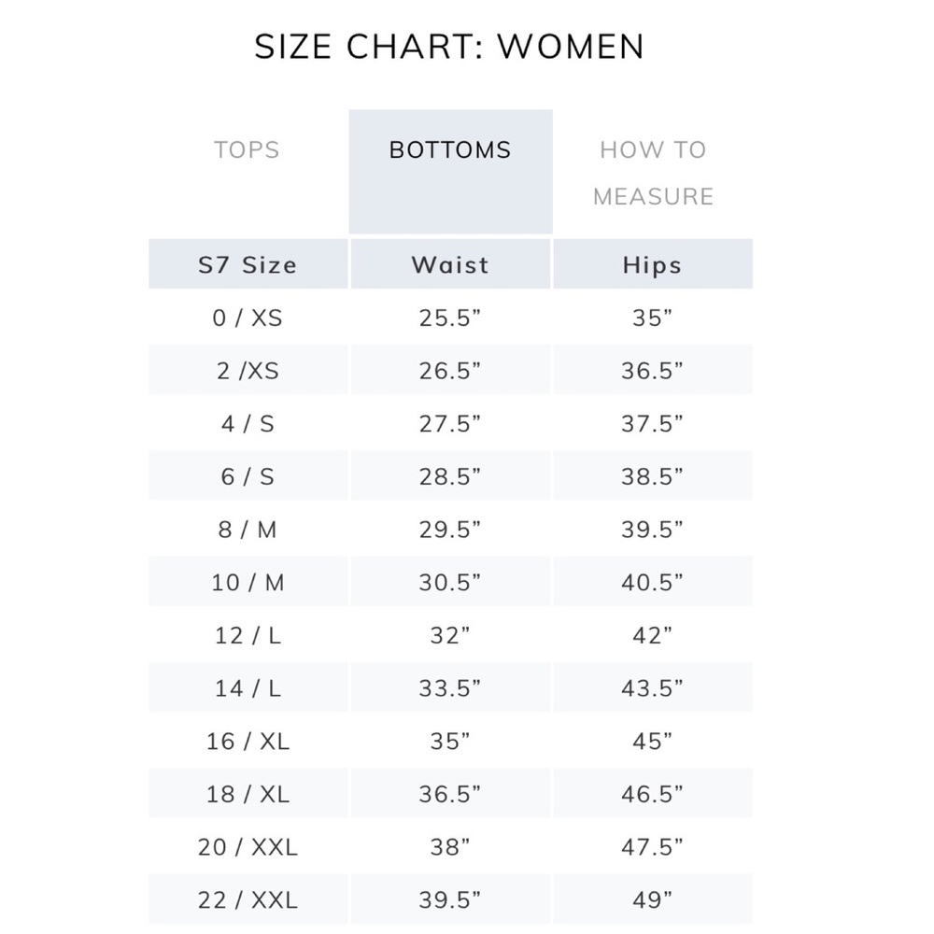Select the 16 / XL size row

[451, 741]
